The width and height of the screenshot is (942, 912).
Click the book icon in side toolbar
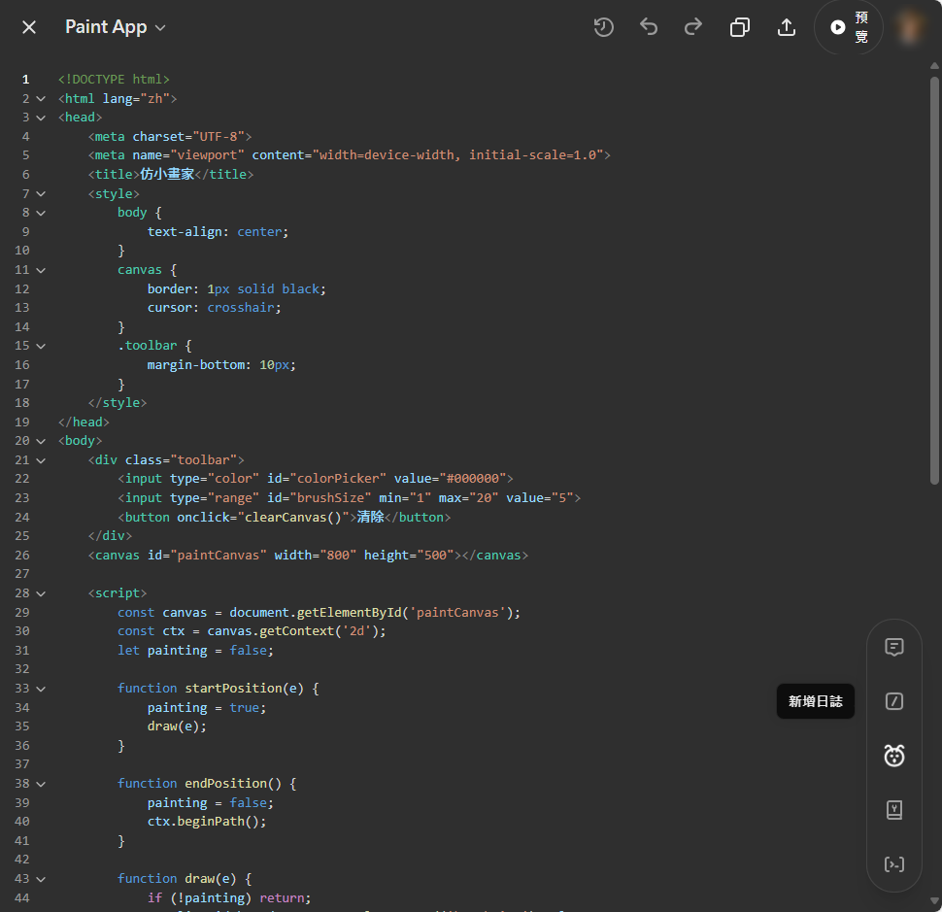(894, 810)
